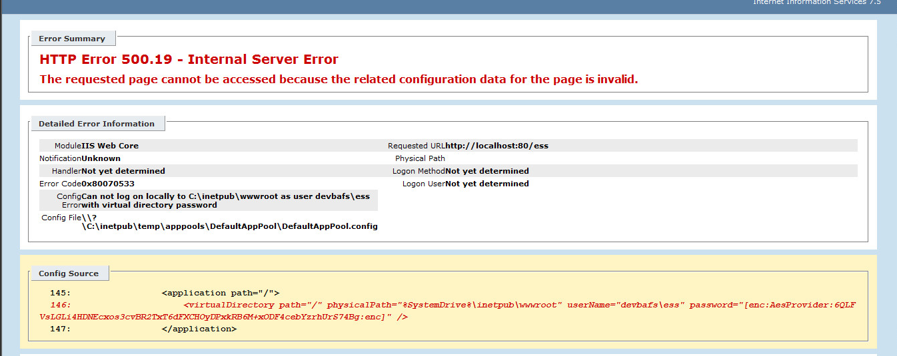Click the Config Source section heading
The height and width of the screenshot is (356, 897).
(69, 273)
